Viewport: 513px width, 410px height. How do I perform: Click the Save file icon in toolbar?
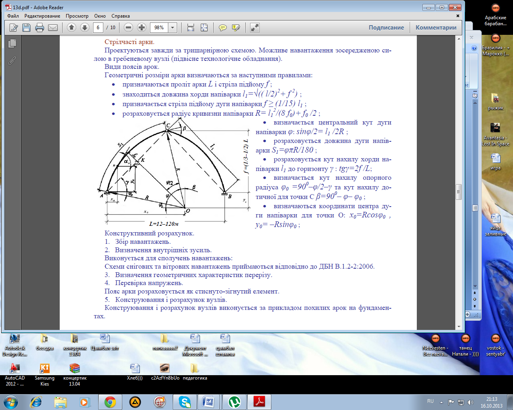26,28
